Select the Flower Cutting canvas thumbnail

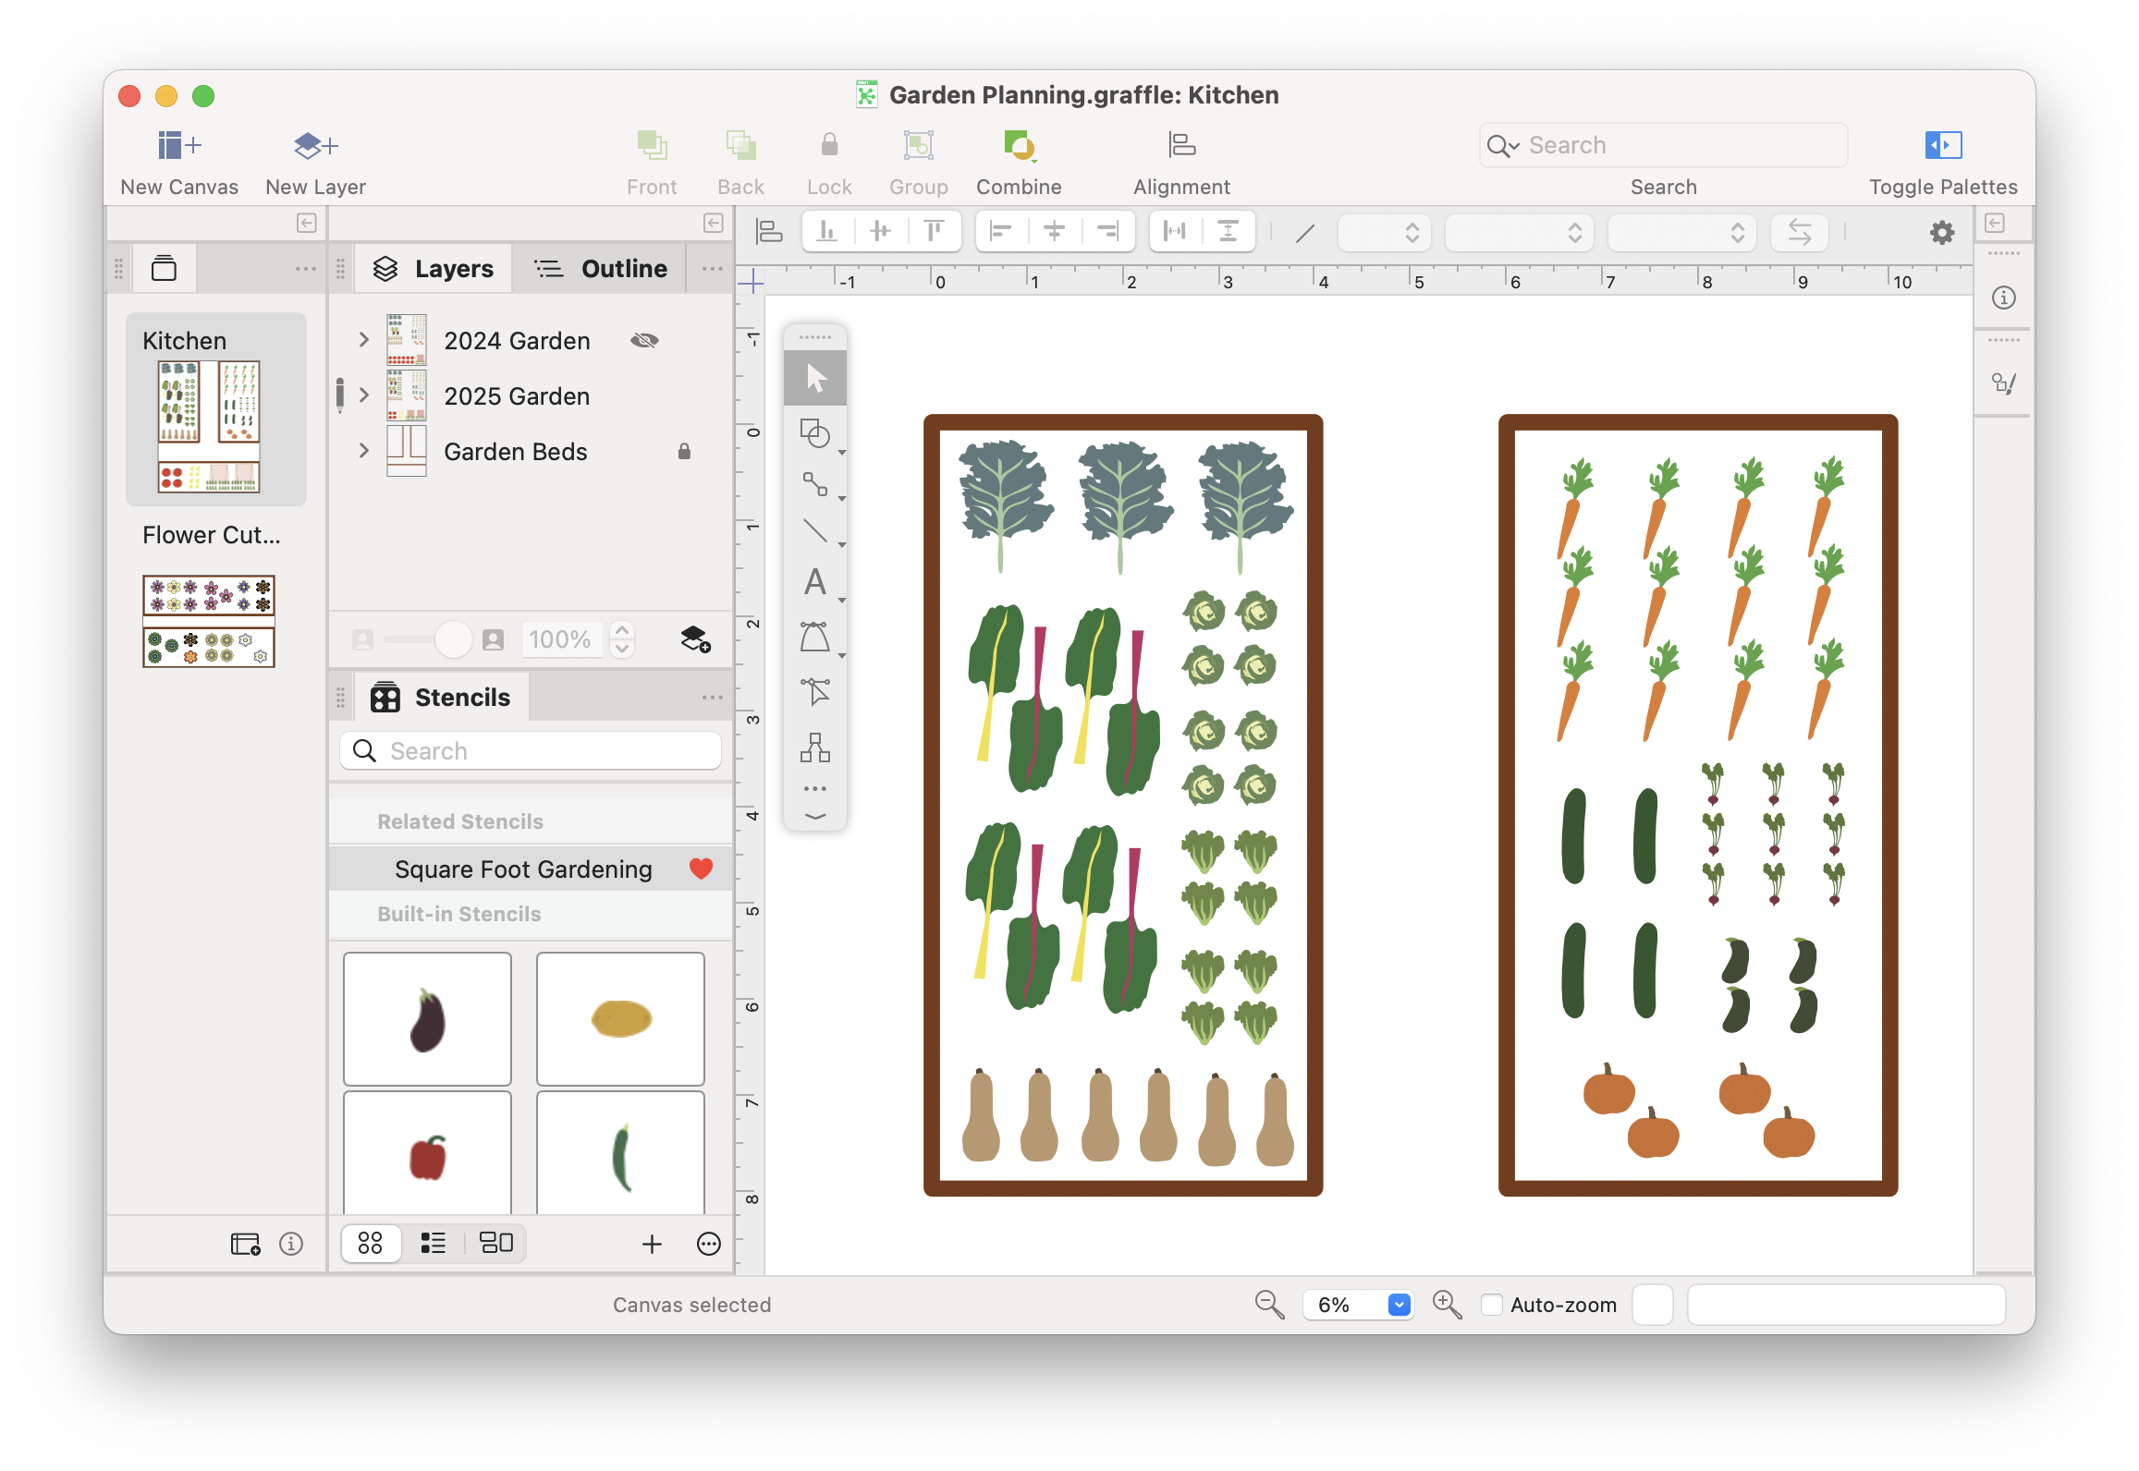tap(209, 621)
